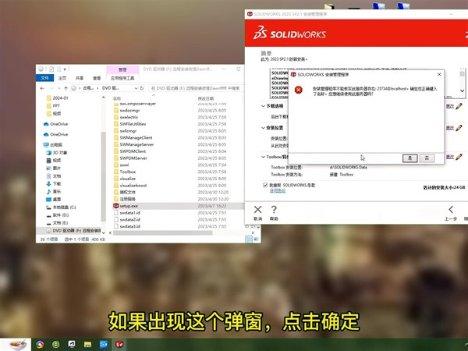Select Desktop (桌面) in navigation pane
468x351 pixels.
pos(53,199)
